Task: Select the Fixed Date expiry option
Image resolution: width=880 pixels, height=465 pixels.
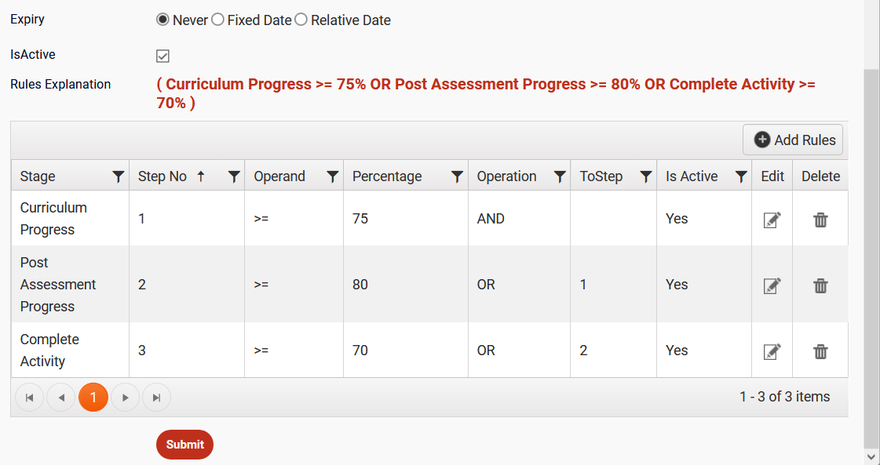Action: point(217,20)
